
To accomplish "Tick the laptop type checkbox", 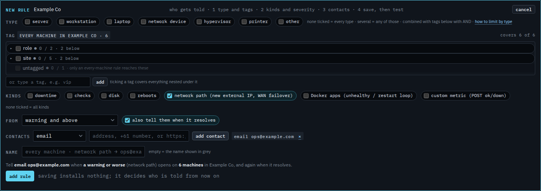I will click(110, 22).
